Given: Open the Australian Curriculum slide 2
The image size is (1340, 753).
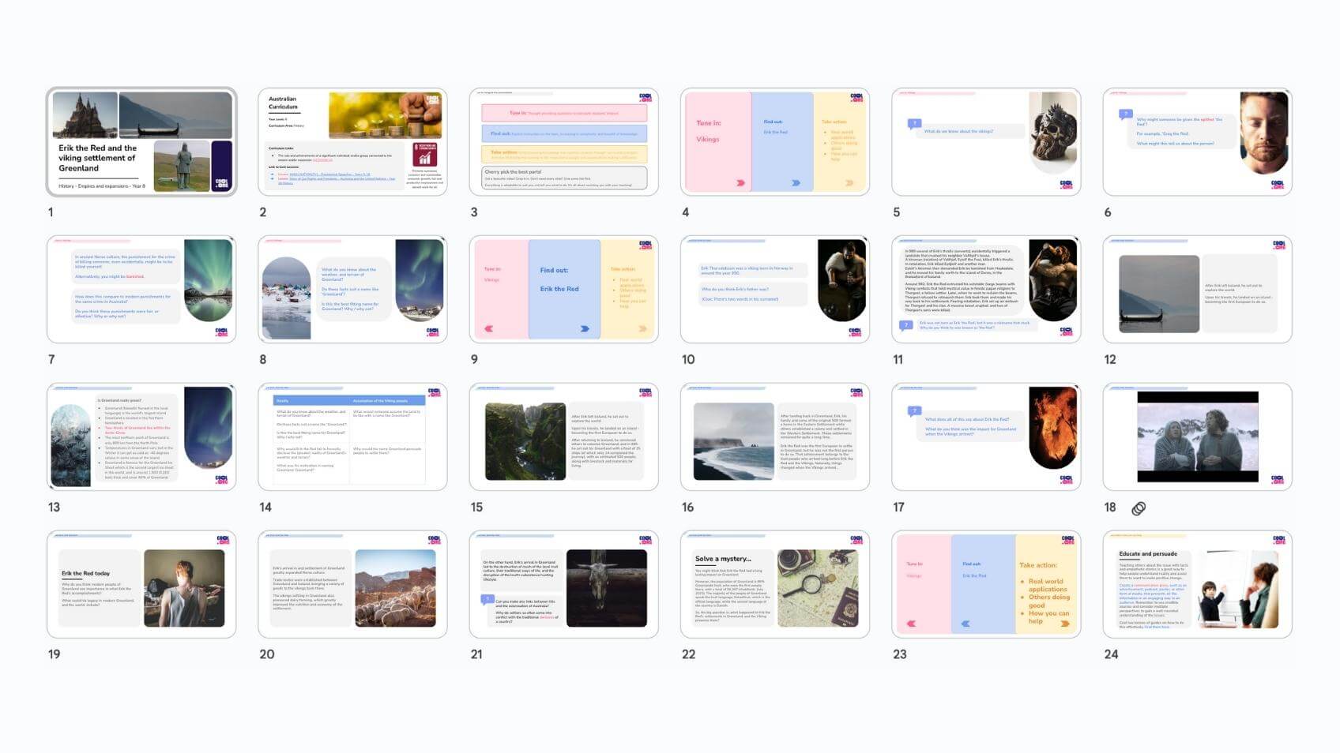Looking at the screenshot, I should pyautogui.click(x=352, y=142).
